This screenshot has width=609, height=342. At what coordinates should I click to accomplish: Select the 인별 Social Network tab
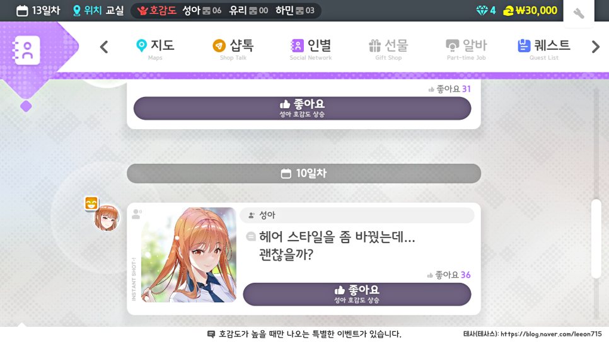pos(311,50)
